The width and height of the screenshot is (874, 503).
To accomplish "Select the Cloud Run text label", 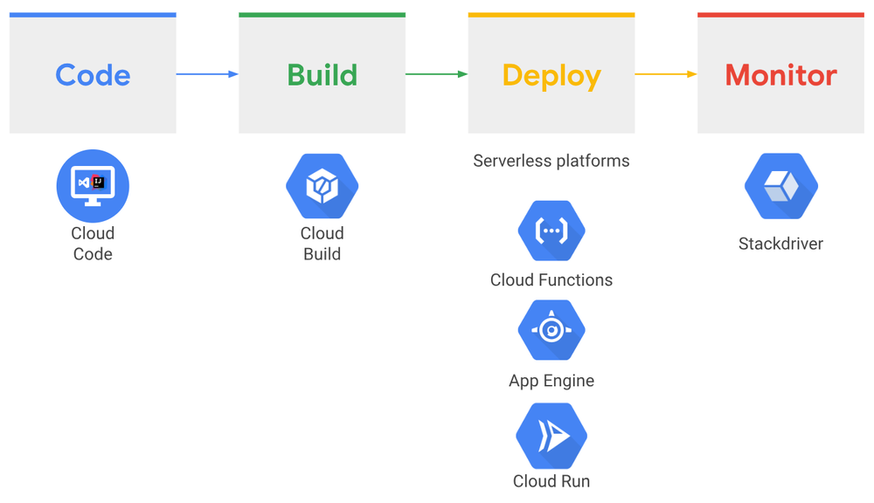I will 551,480.
